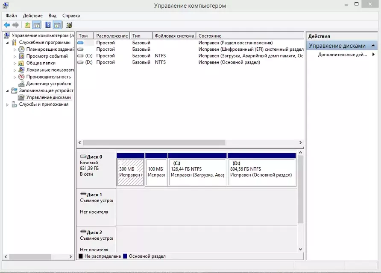381x273 pixels.
Task: Expand the Планировщик заданий node
Action: click(15, 49)
